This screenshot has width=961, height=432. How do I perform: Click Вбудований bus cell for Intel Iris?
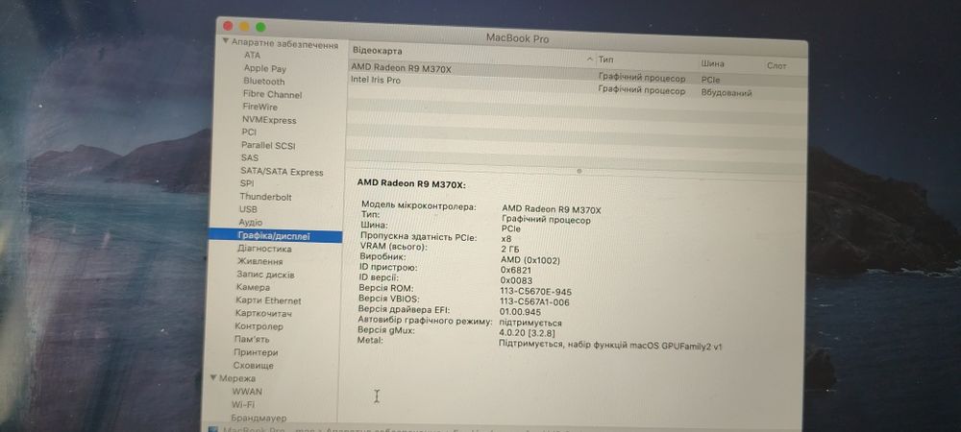click(727, 93)
